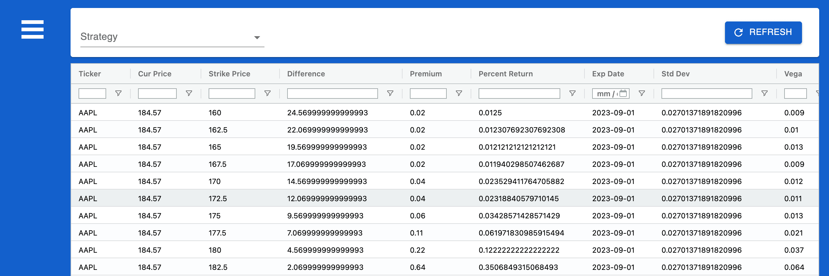829x276 pixels.
Task: Click the REFRESH button
Action: coord(763,32)
